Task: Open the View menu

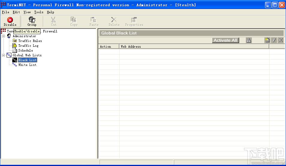Action: [x=27, y=12]
